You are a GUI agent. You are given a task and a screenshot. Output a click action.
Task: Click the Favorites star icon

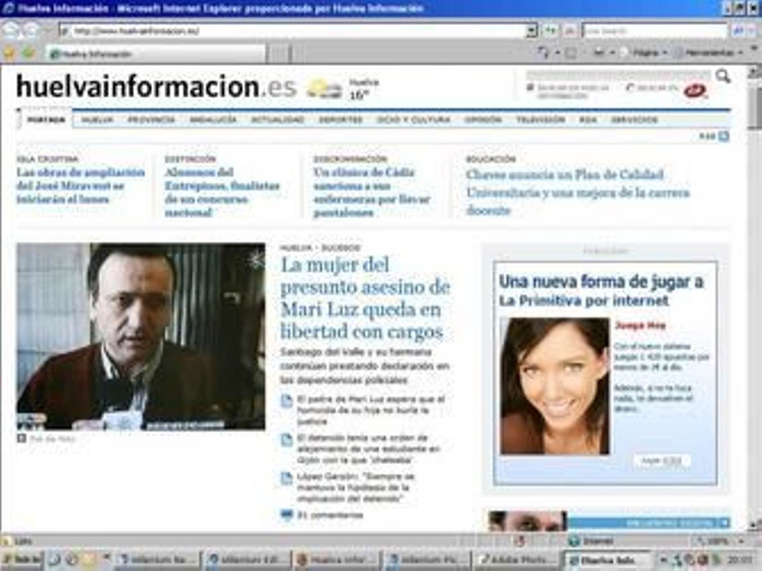click(9, 53)
